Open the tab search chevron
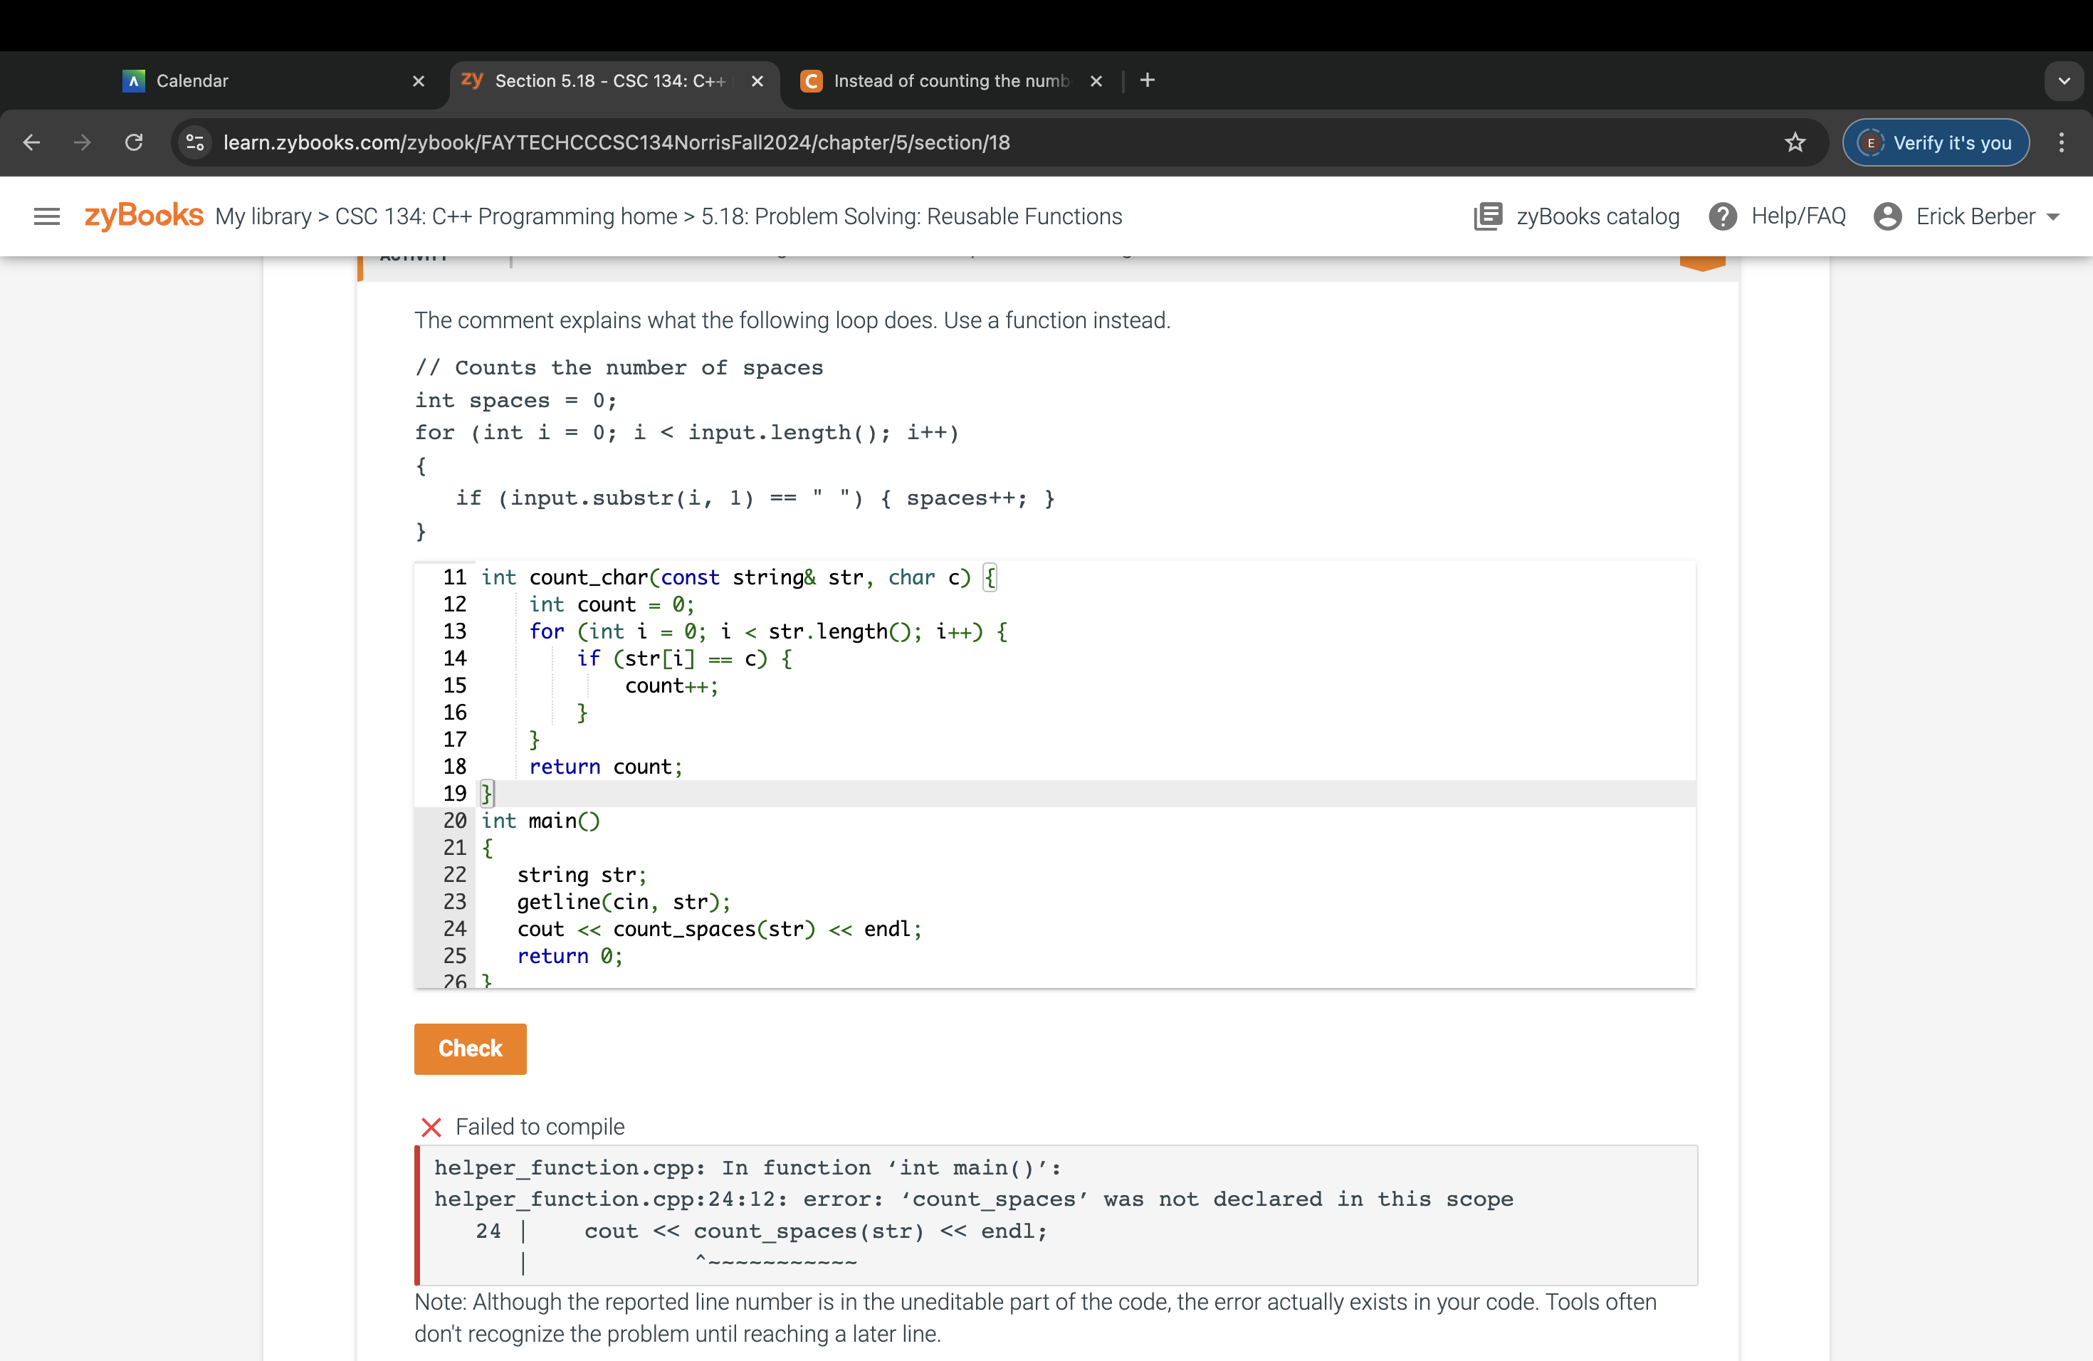Screen dimensions: 2093x1361 click(2064, 81)
